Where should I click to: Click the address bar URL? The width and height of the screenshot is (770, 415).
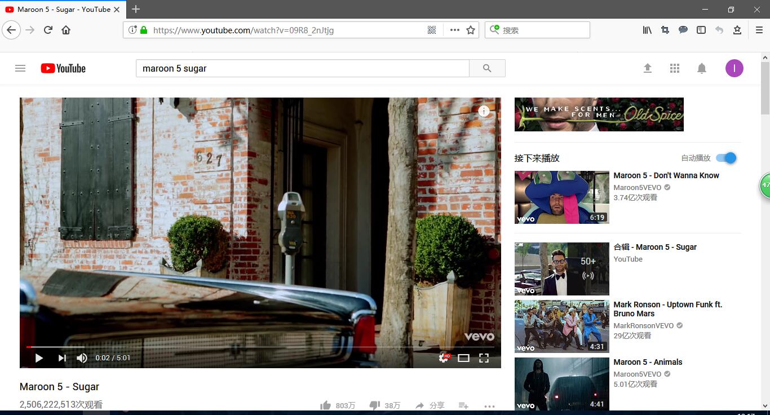point(244,30)
